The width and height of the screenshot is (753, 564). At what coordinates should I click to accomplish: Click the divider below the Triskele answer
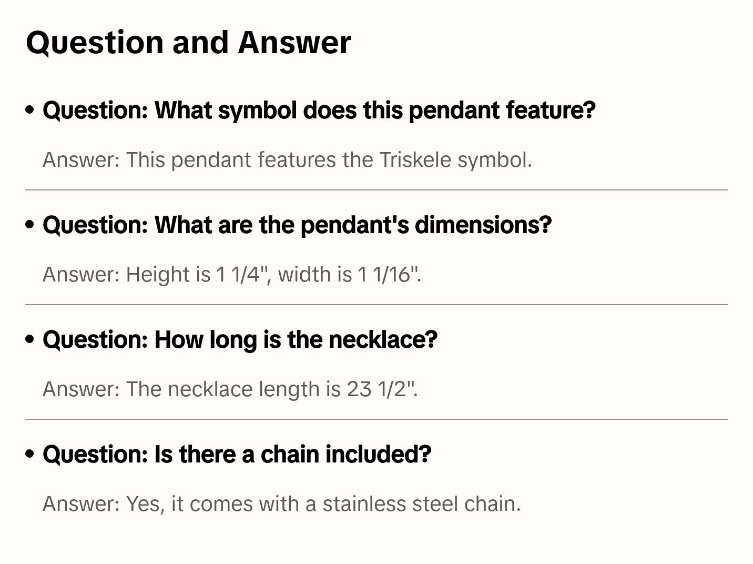click(x=376, y=190)
